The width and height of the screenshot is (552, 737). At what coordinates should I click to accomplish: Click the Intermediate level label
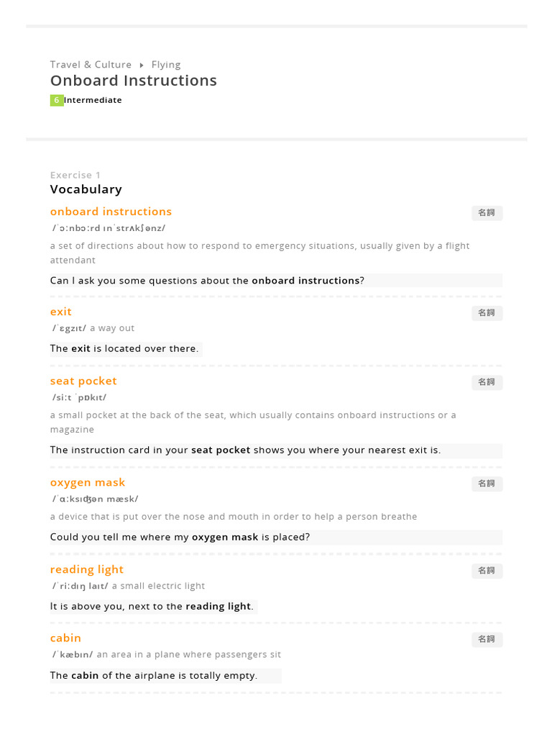[93, 101]
